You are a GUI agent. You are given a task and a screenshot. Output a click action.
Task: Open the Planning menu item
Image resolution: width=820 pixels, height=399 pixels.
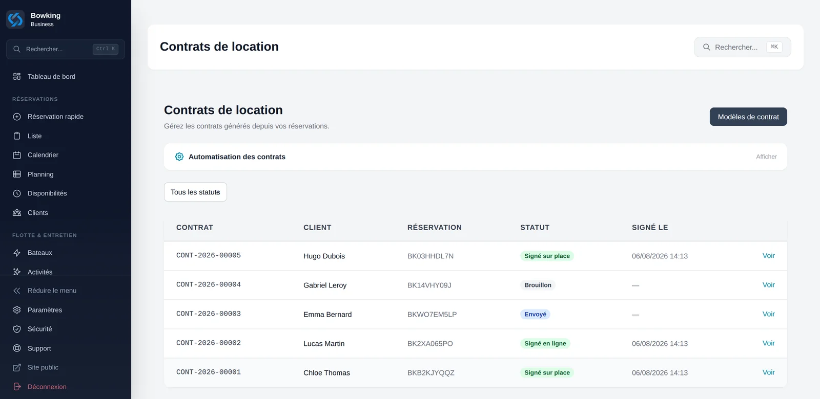[66, 174]
